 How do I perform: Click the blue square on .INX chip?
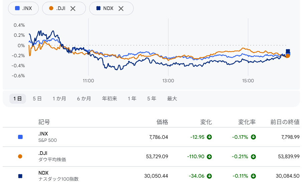coord(17,8)
